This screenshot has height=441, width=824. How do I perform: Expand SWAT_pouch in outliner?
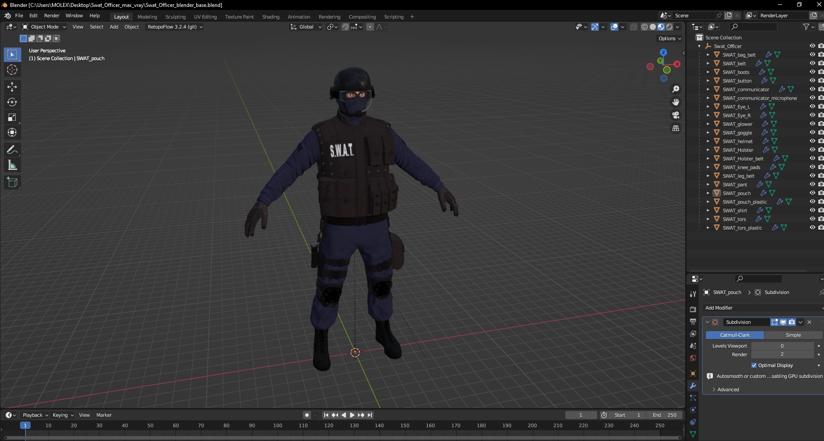point(708,193)
